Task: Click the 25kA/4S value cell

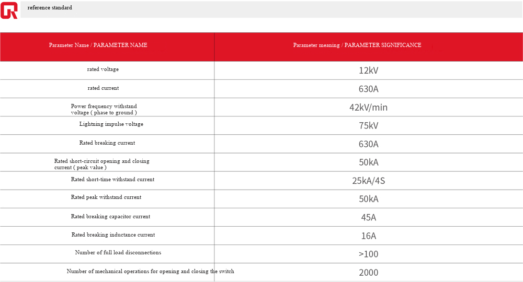Action: click(368, 181)
